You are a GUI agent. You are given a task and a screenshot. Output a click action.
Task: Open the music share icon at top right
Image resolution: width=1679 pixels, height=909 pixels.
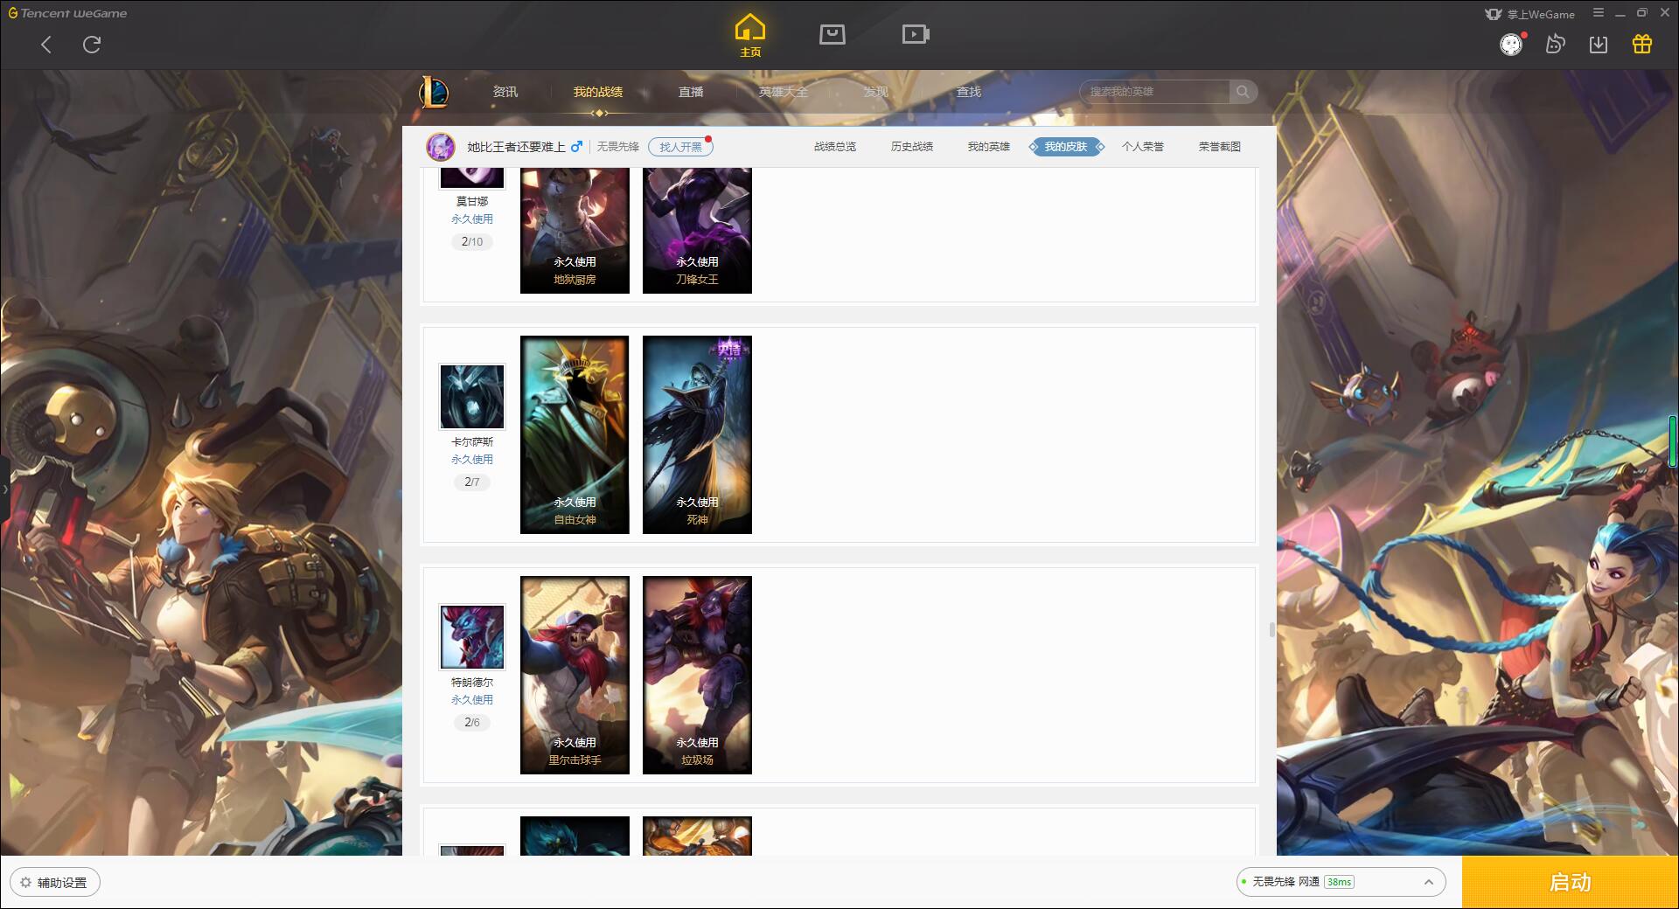point(1555,45)
